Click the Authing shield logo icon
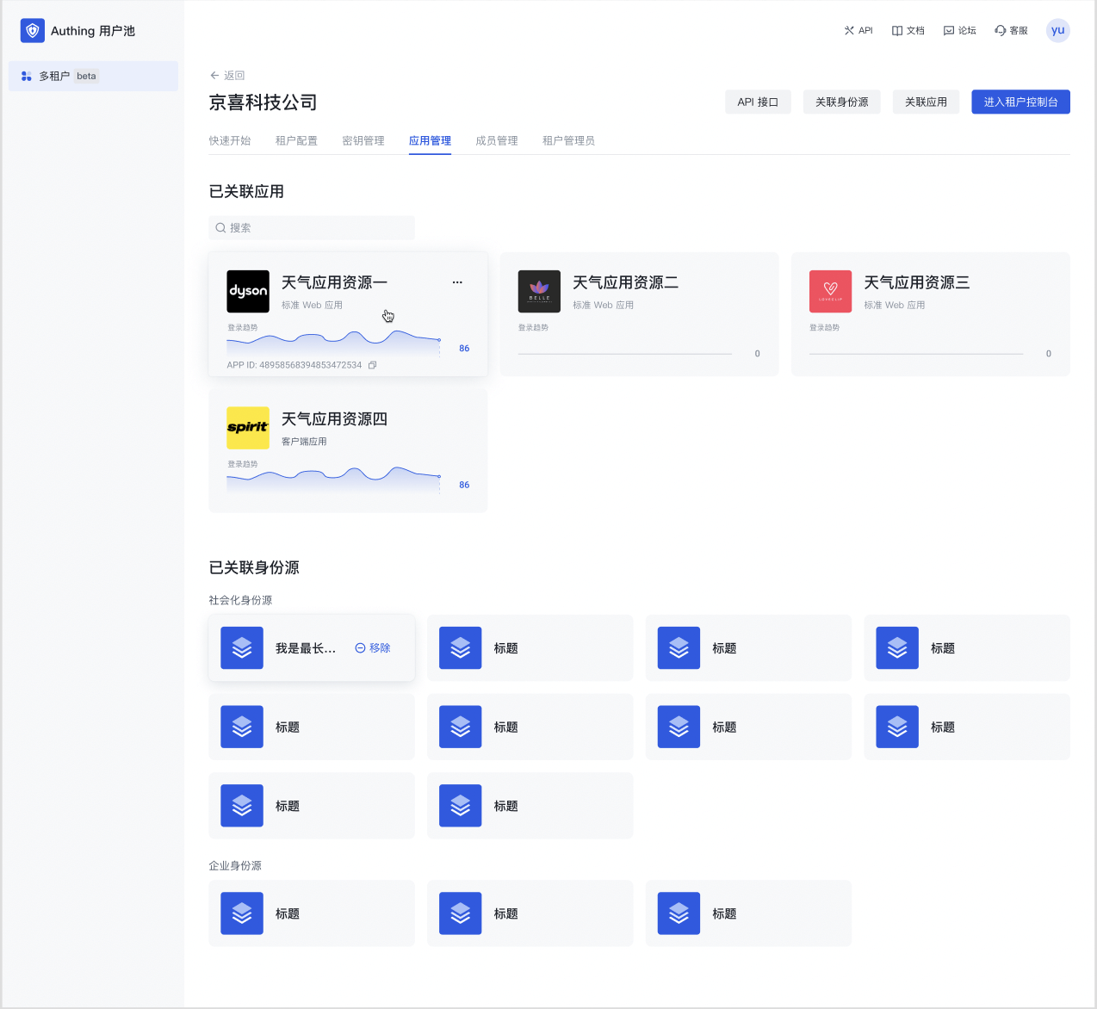Viewport: 1097px width, 1009px height. point(33,31)
